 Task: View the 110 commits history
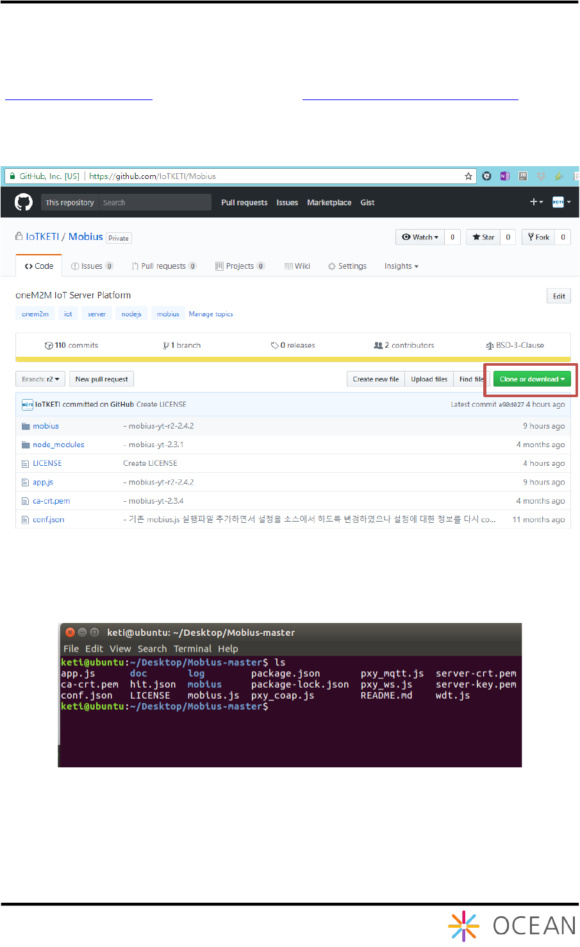[71, 345]
